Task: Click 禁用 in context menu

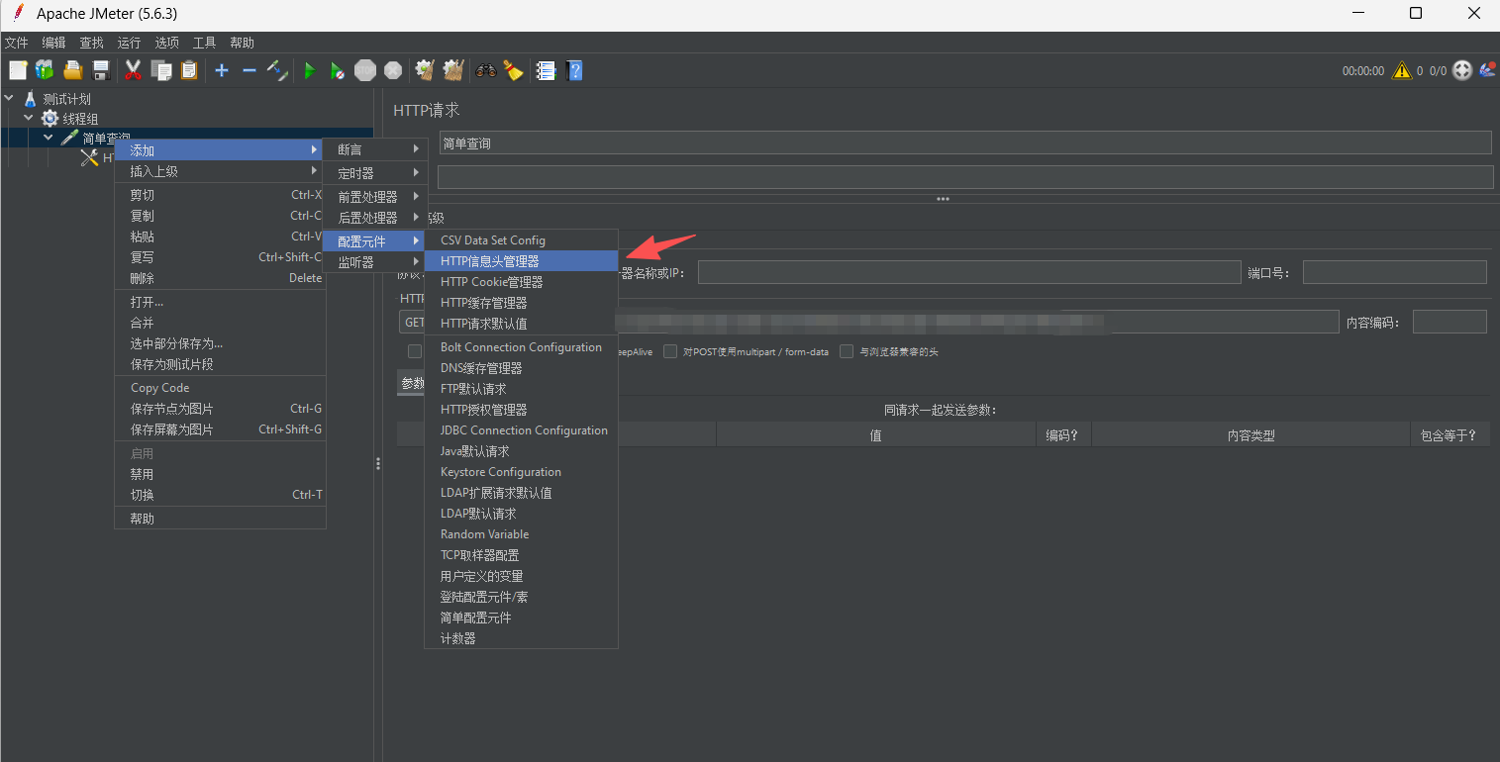Action: pos(220,474)
